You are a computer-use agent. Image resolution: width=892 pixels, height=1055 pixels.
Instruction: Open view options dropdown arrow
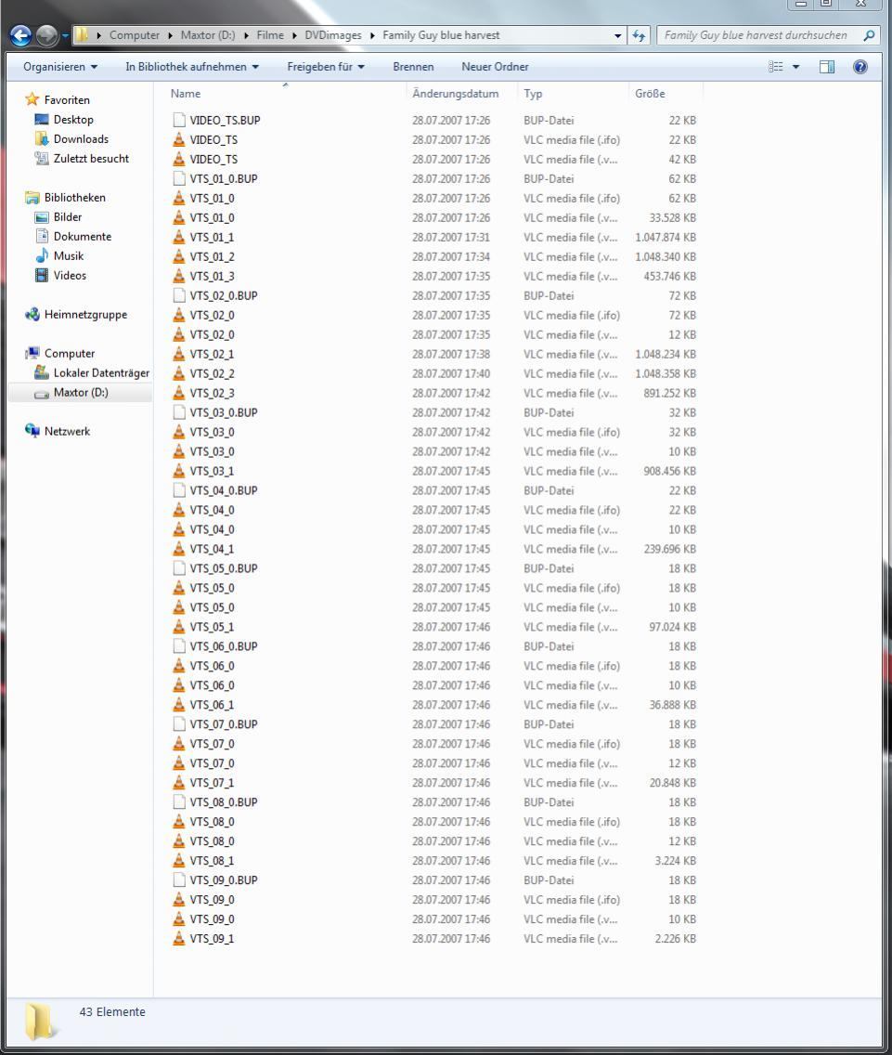click(x=795, y=67)
